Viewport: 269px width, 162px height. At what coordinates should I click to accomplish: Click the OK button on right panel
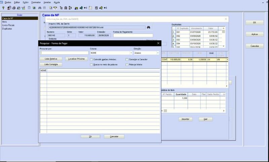pos(255,23)
